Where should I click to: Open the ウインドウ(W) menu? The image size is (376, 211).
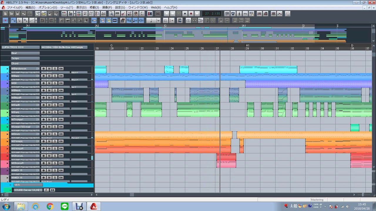tap(138, 7)
